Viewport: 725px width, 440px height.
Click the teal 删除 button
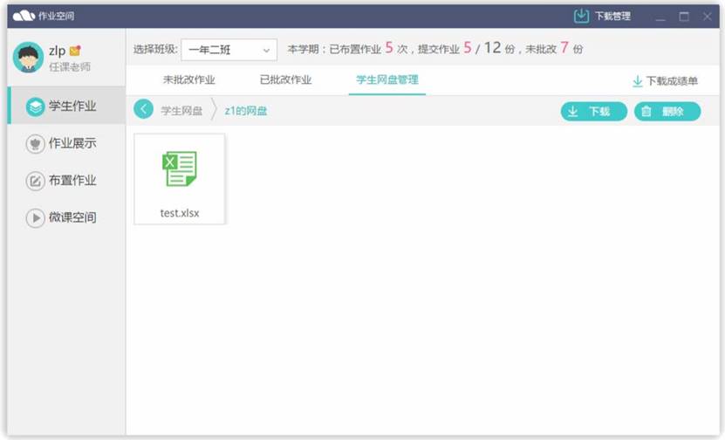(667, 112)
